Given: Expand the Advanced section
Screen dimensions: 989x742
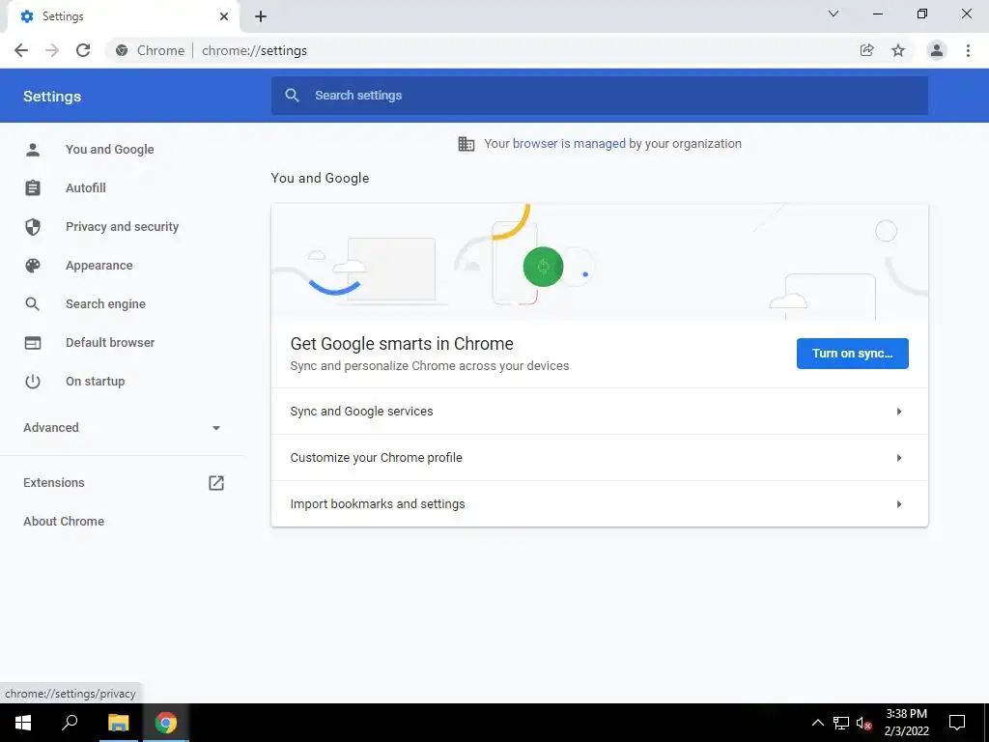Looking at the screenshot, I should (122, 428).
